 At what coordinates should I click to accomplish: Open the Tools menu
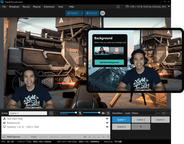[60, 6]
